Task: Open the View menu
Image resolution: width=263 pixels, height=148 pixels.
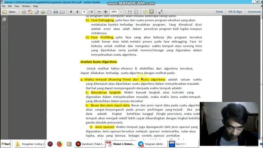Action: coord(17,6)
